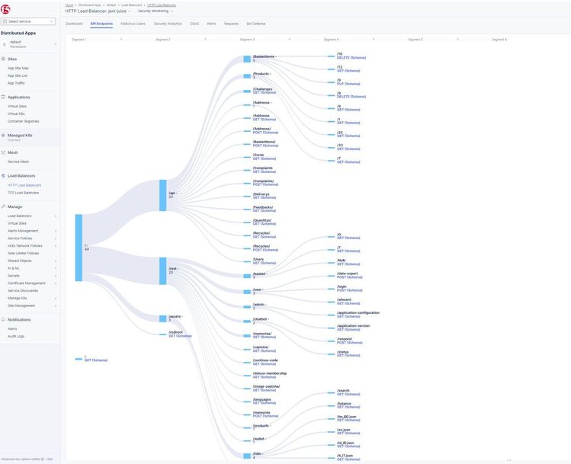Select the /basket node under /rest
This screenshot has height=464, width=571.
pos(247,276)
